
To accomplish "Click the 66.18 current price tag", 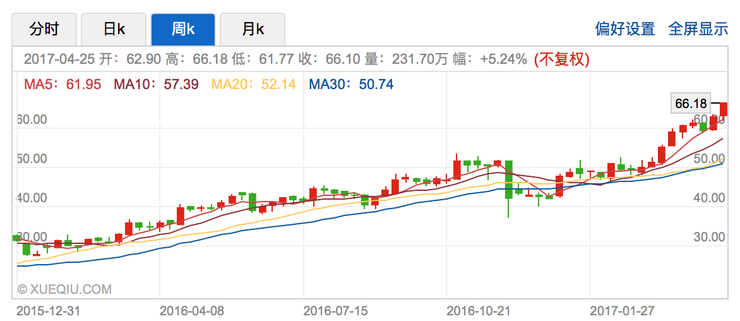I will pos(689,103).
